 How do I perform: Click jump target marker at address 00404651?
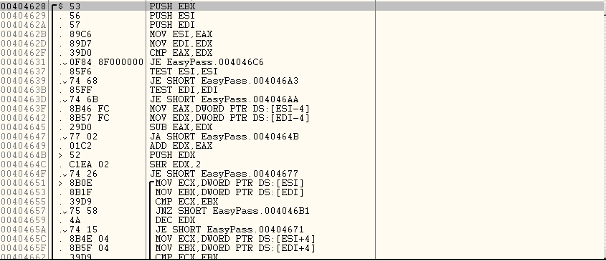[x=60, y=183]
